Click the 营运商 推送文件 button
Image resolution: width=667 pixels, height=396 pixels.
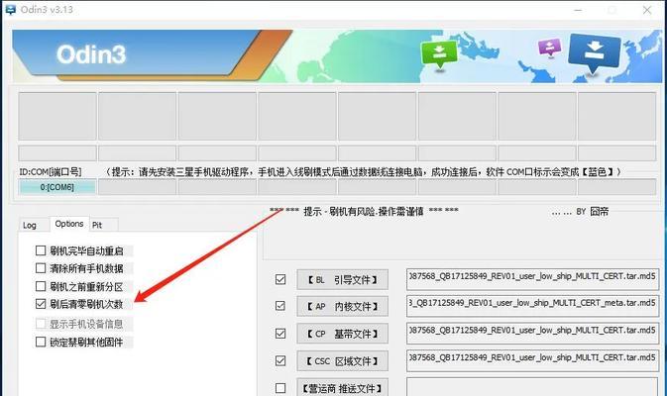point(343,388)
